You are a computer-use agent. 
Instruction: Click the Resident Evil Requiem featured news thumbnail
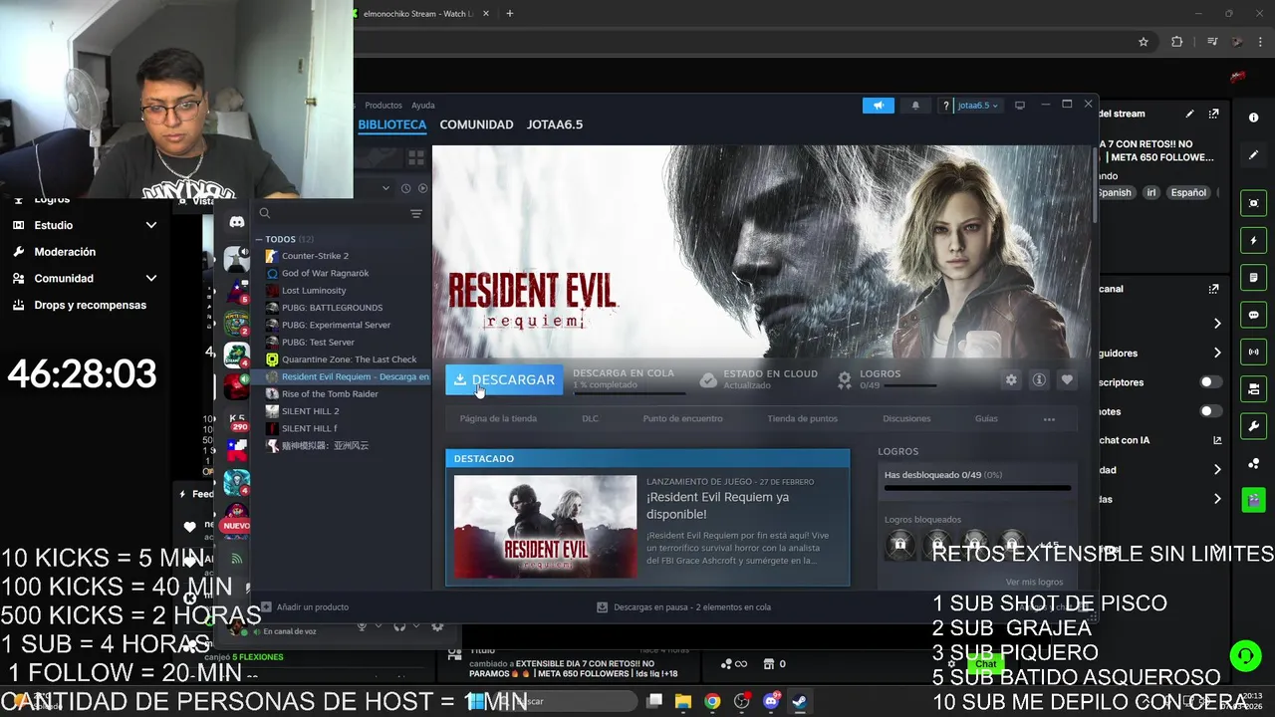[x=545, y=527]
